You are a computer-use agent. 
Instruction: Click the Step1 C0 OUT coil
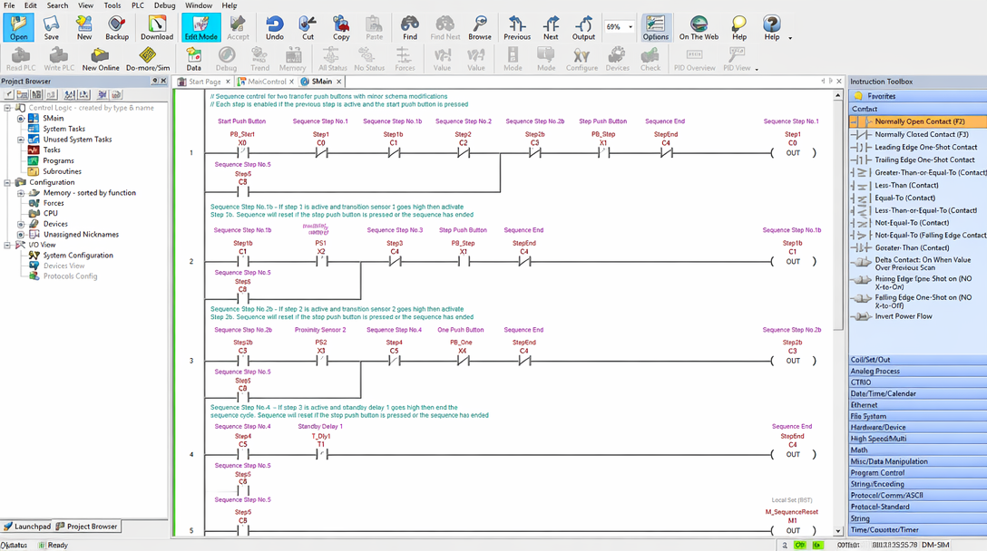(x=793, y=152)
